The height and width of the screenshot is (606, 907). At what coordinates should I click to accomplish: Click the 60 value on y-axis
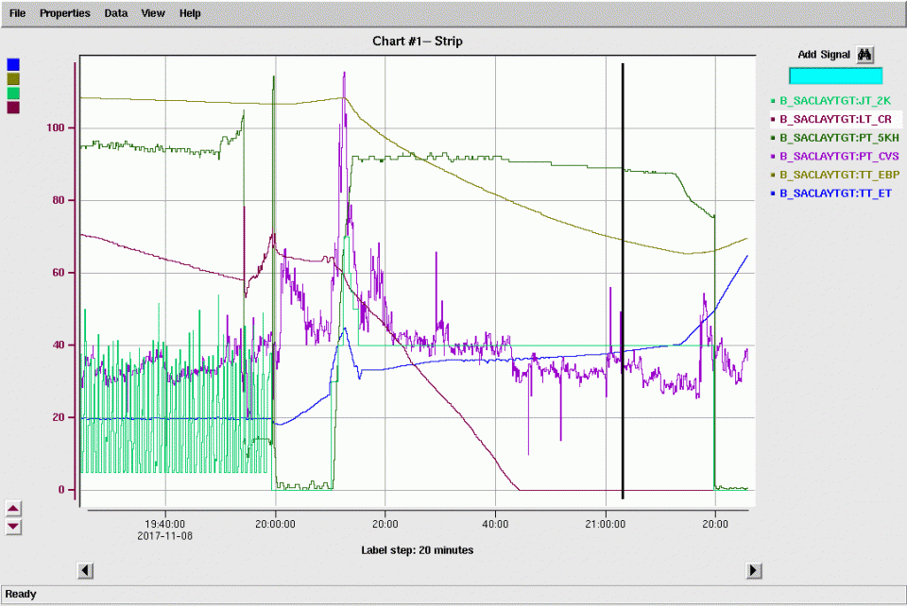click(x=59, y=272)
